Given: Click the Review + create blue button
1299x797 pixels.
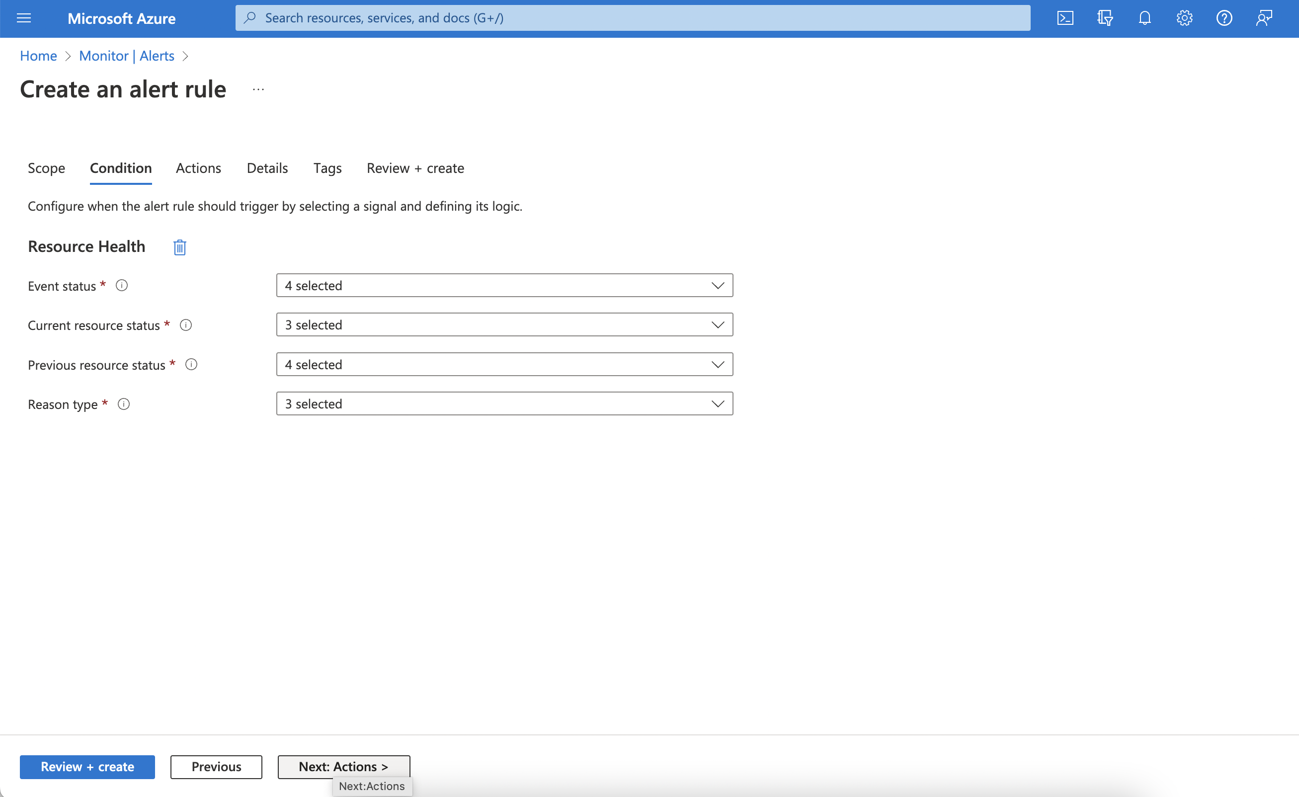Looking at the screenshot, I should [x=87, y=766].
